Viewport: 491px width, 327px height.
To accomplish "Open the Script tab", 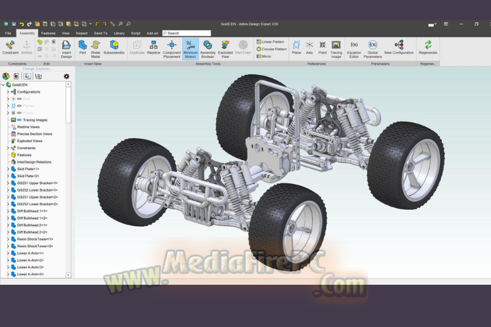I will (136, 33).
